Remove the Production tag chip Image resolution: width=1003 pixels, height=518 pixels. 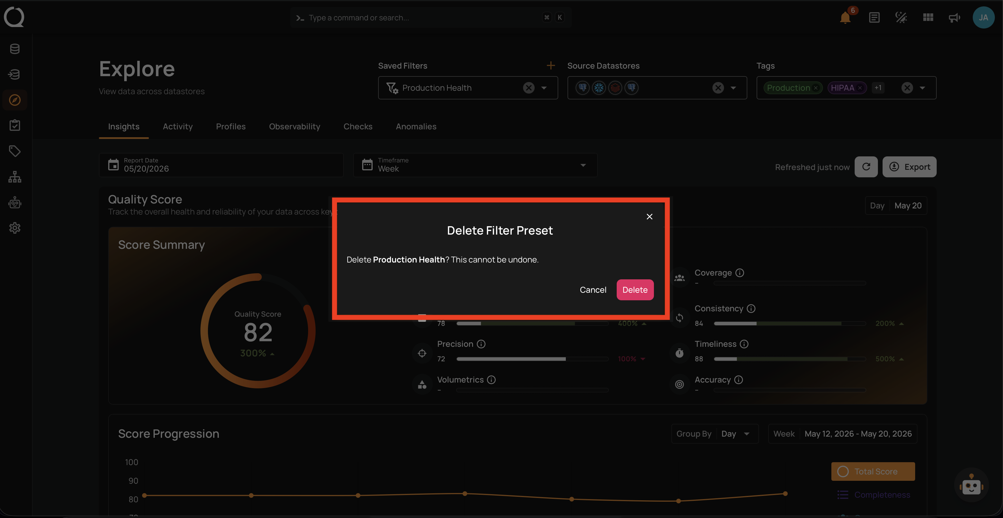click(x=815, y=88)
